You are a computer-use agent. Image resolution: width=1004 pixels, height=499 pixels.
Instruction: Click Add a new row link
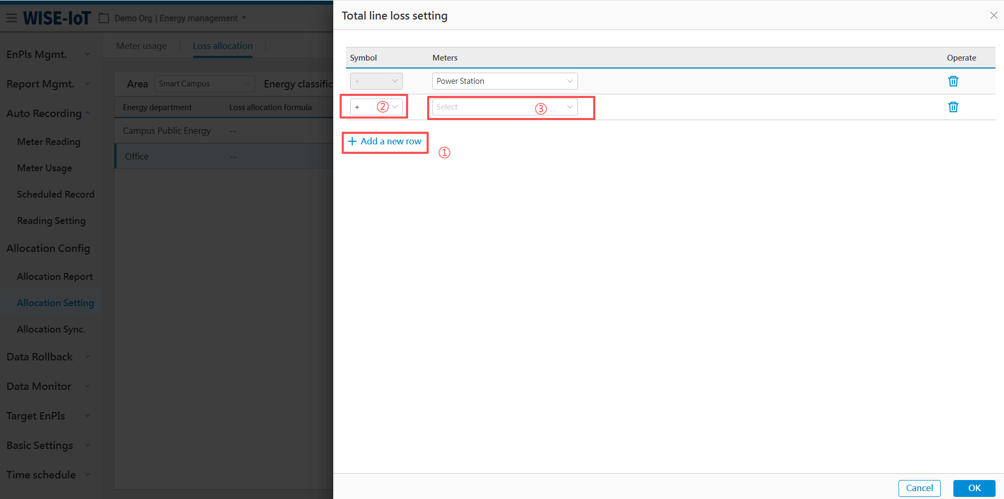coord(391,141)
